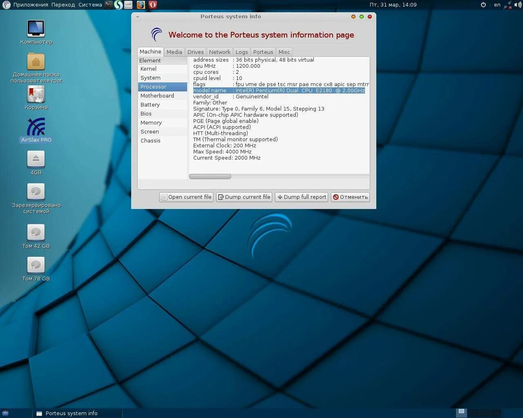Close the Porteus system info window
This screenshot has height=418, width=523.
pos(370,17)
